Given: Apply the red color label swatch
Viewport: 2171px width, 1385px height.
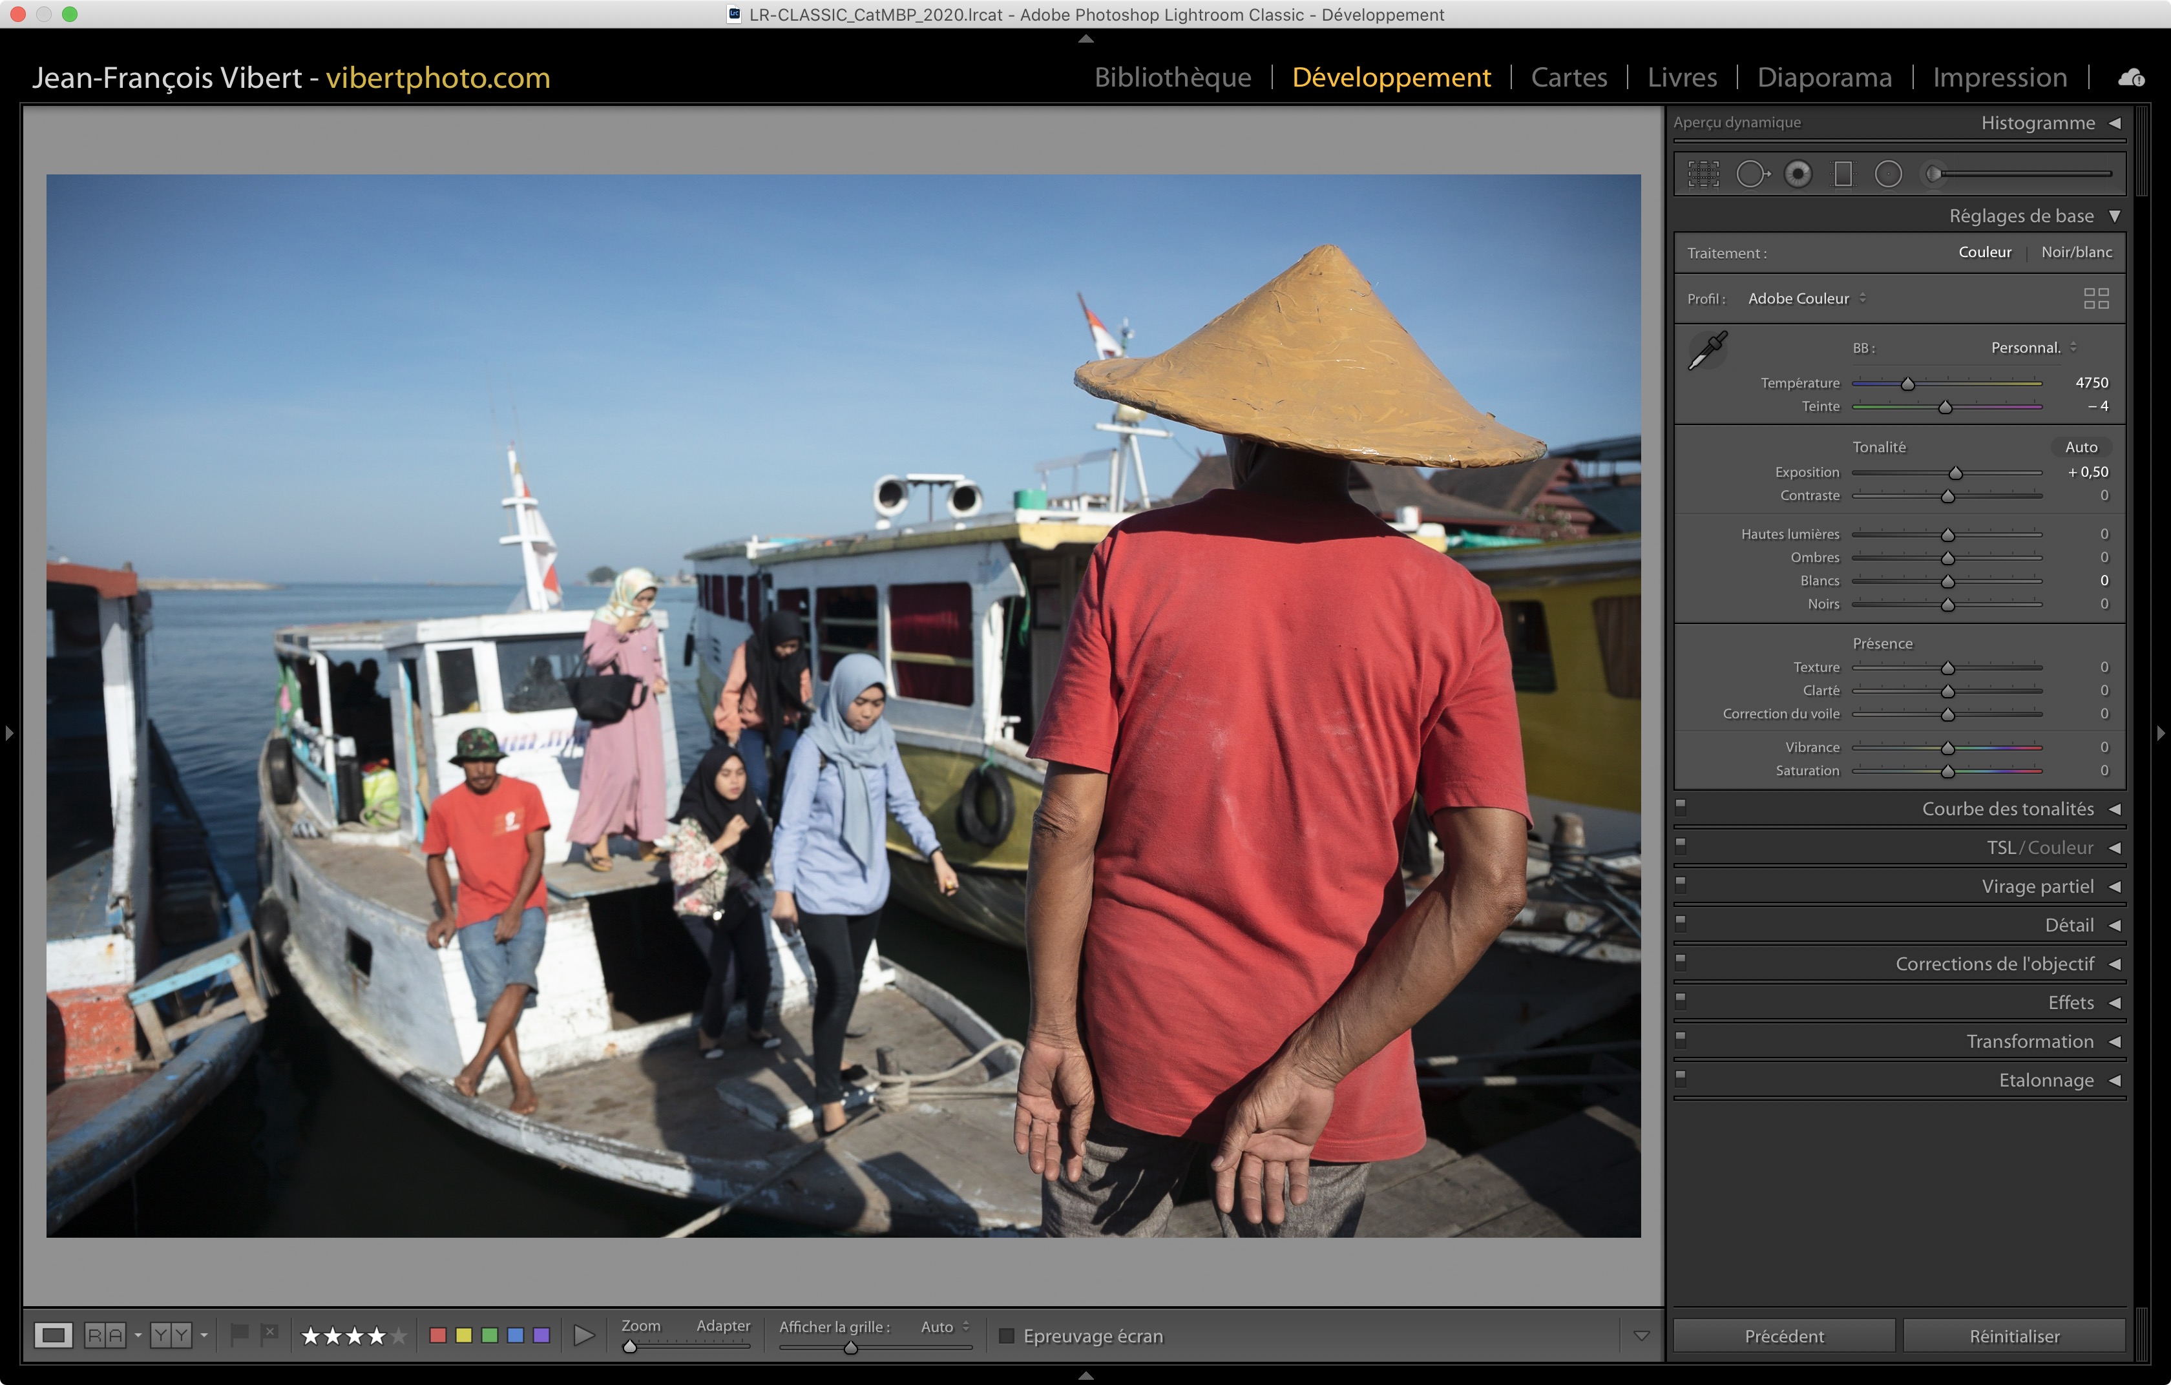Looking at the screenshot, I should click(438, 1335).
